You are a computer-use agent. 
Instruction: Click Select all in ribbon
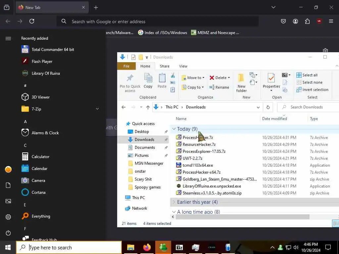coord(307,75)
